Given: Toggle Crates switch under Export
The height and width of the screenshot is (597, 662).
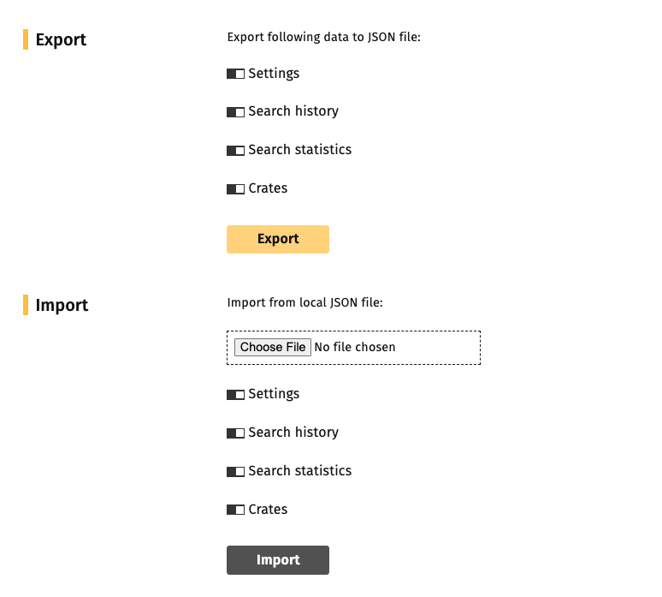Looking at the screenshot, I should (235, 189).
